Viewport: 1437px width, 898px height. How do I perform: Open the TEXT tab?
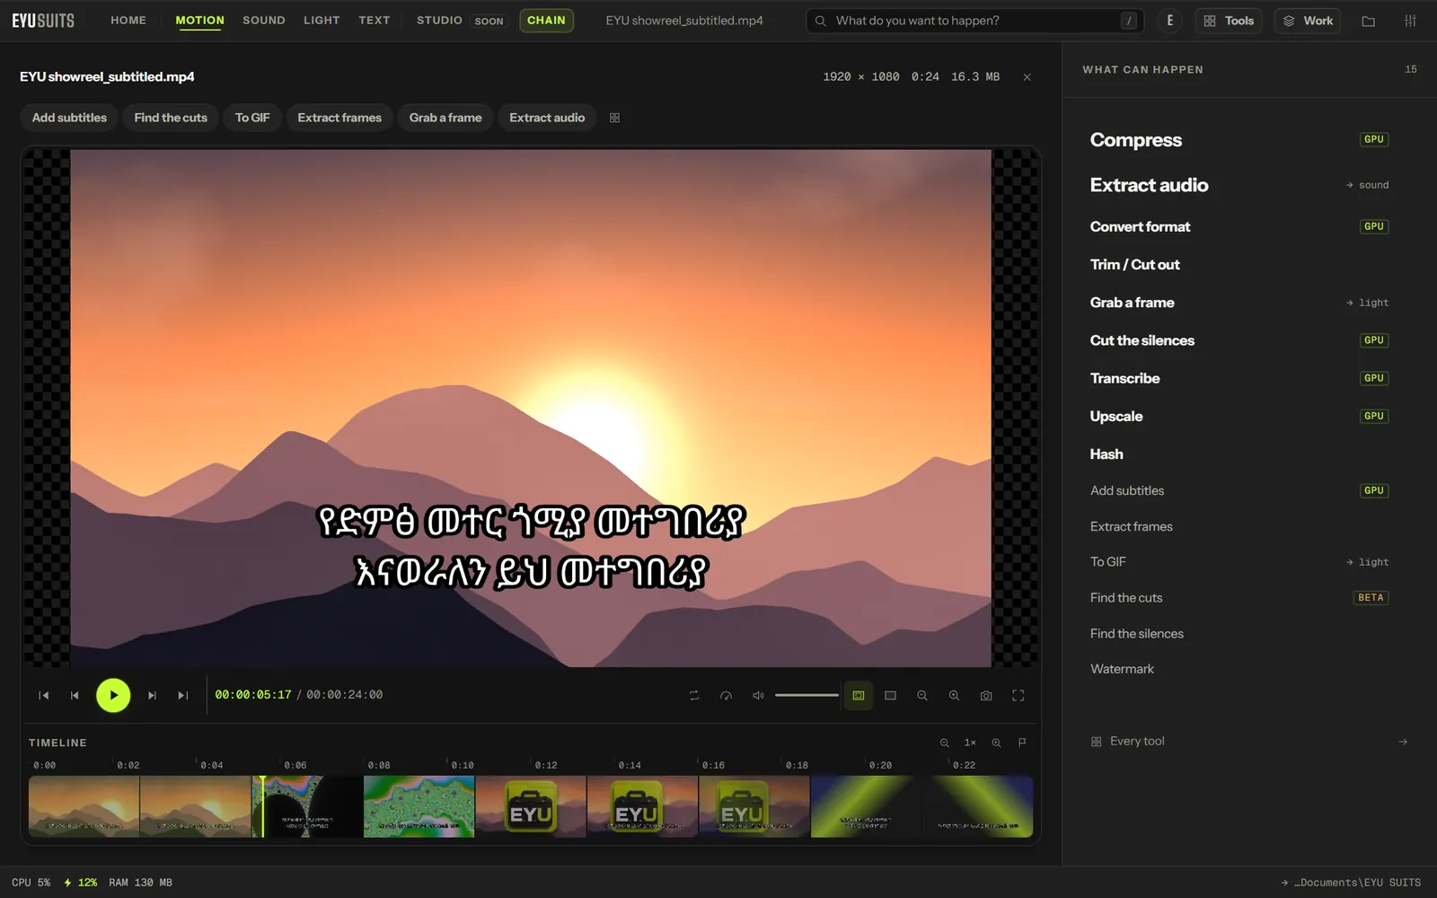coord(375,20)
